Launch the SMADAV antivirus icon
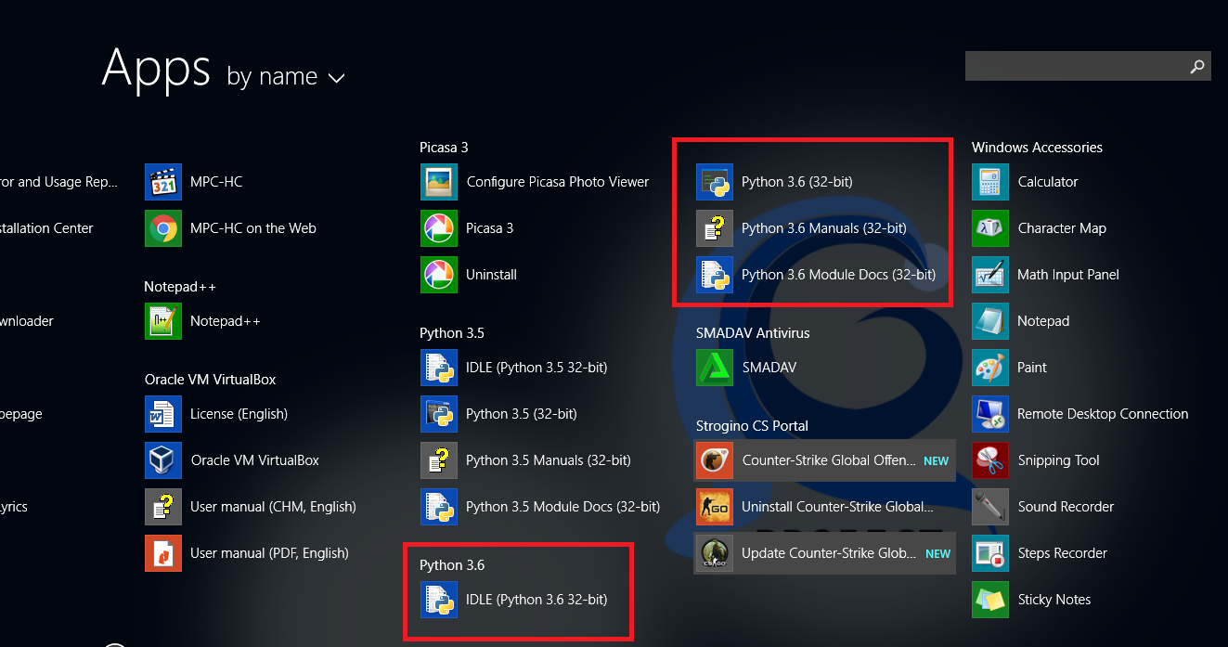The width and height of the screenshot is (1228, 647). click(x=715, y=368)
